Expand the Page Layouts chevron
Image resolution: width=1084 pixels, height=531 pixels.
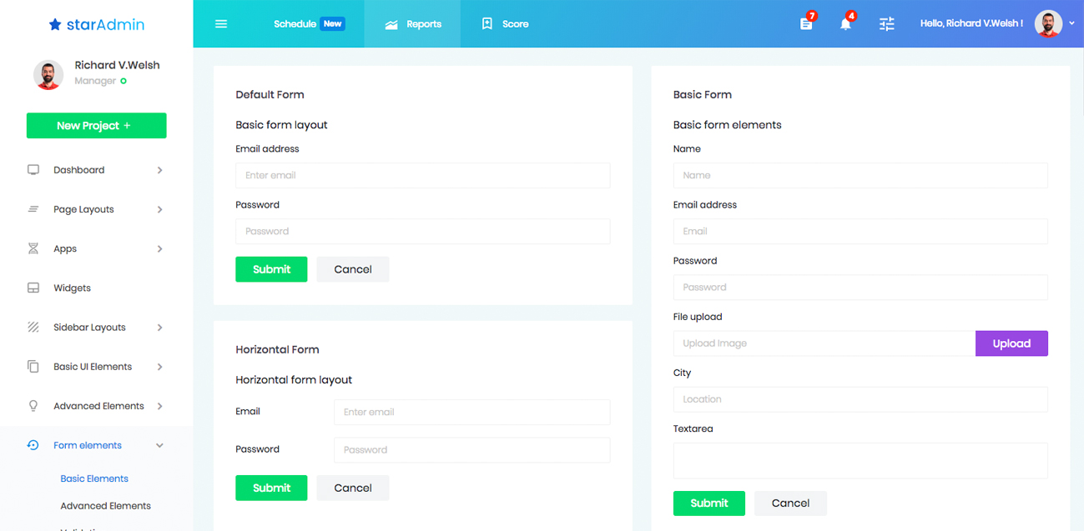coord(159,210)
